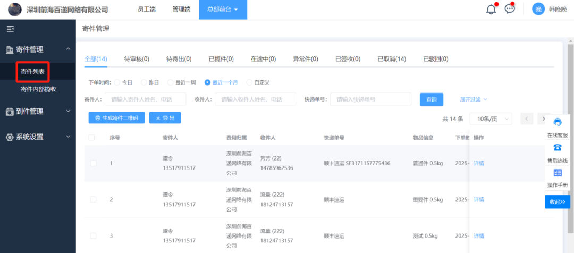Go to previous page arrow

click(x=527, y=119)
